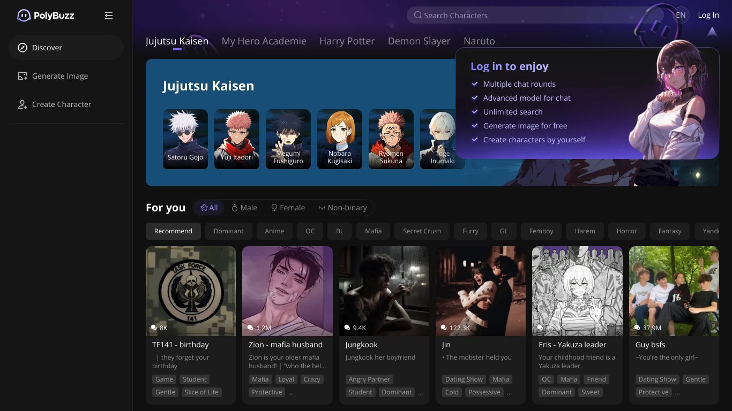Open the Eris - Yakuza leader image
This screenshot has height=411, width=732.
(x=577, y=291)
